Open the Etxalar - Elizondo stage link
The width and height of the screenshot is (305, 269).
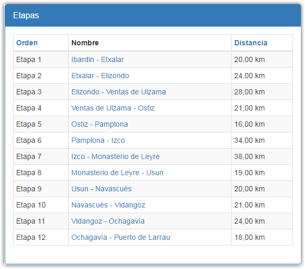click(x=100, y=76)
